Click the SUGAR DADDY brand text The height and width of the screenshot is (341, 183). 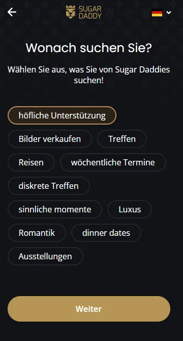coord(90,12)
